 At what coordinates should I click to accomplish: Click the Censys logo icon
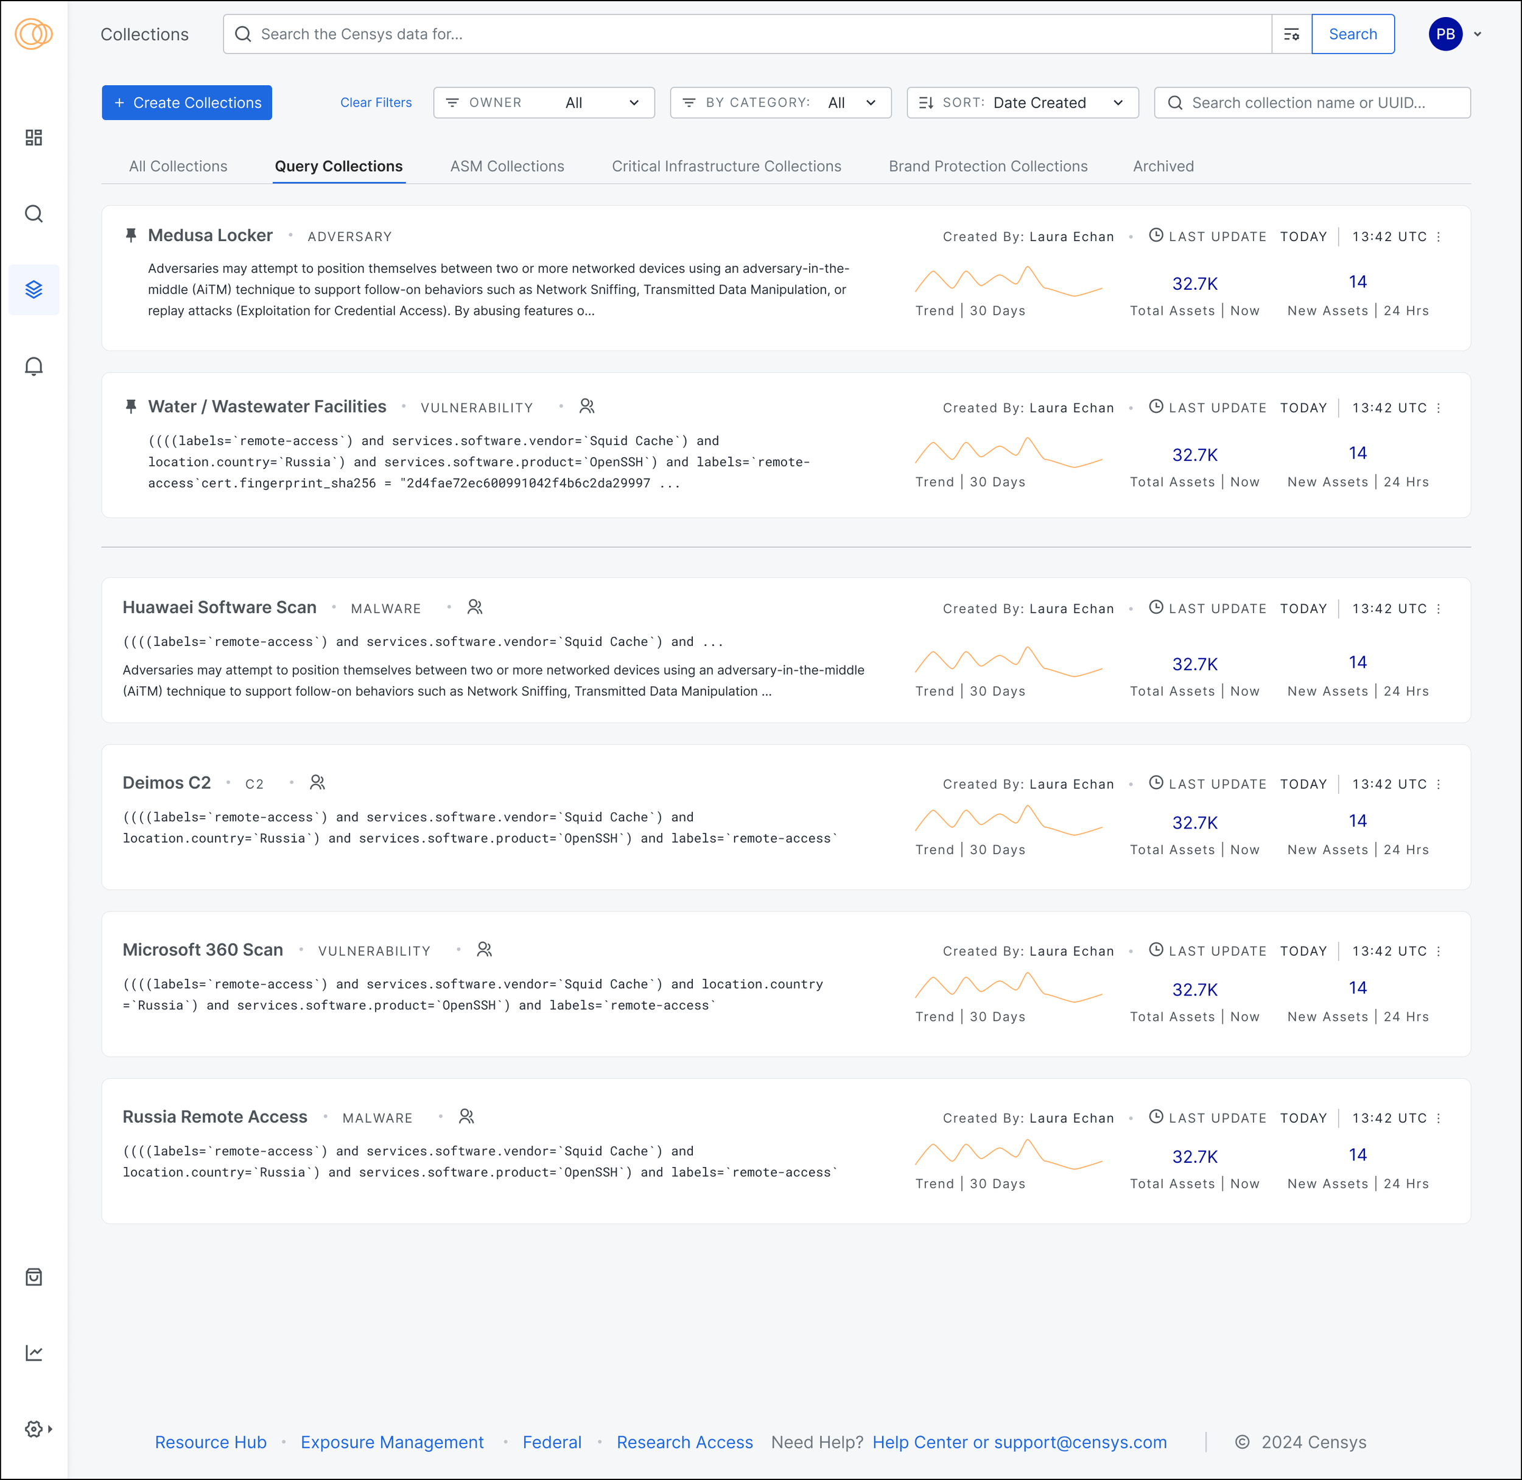click(33, 34)
